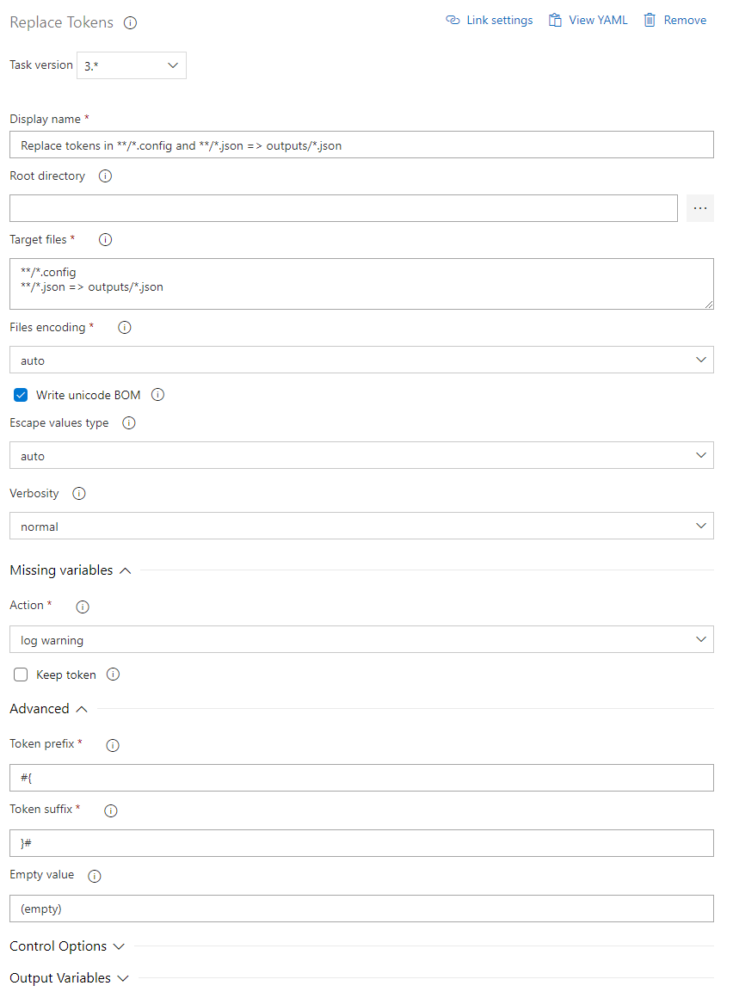Click the Remove link
Screen dimensions: 733x998
click(675, 20)
